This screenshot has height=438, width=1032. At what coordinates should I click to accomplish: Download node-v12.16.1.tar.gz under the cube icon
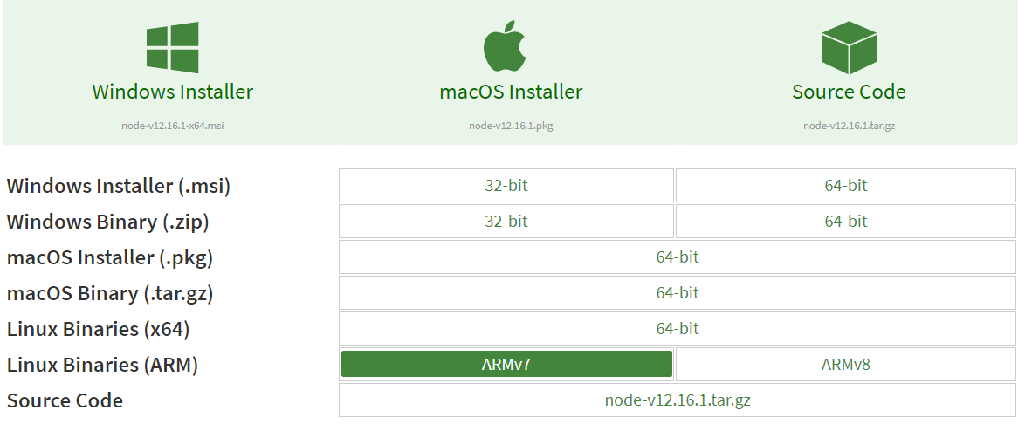coord(849,126)
